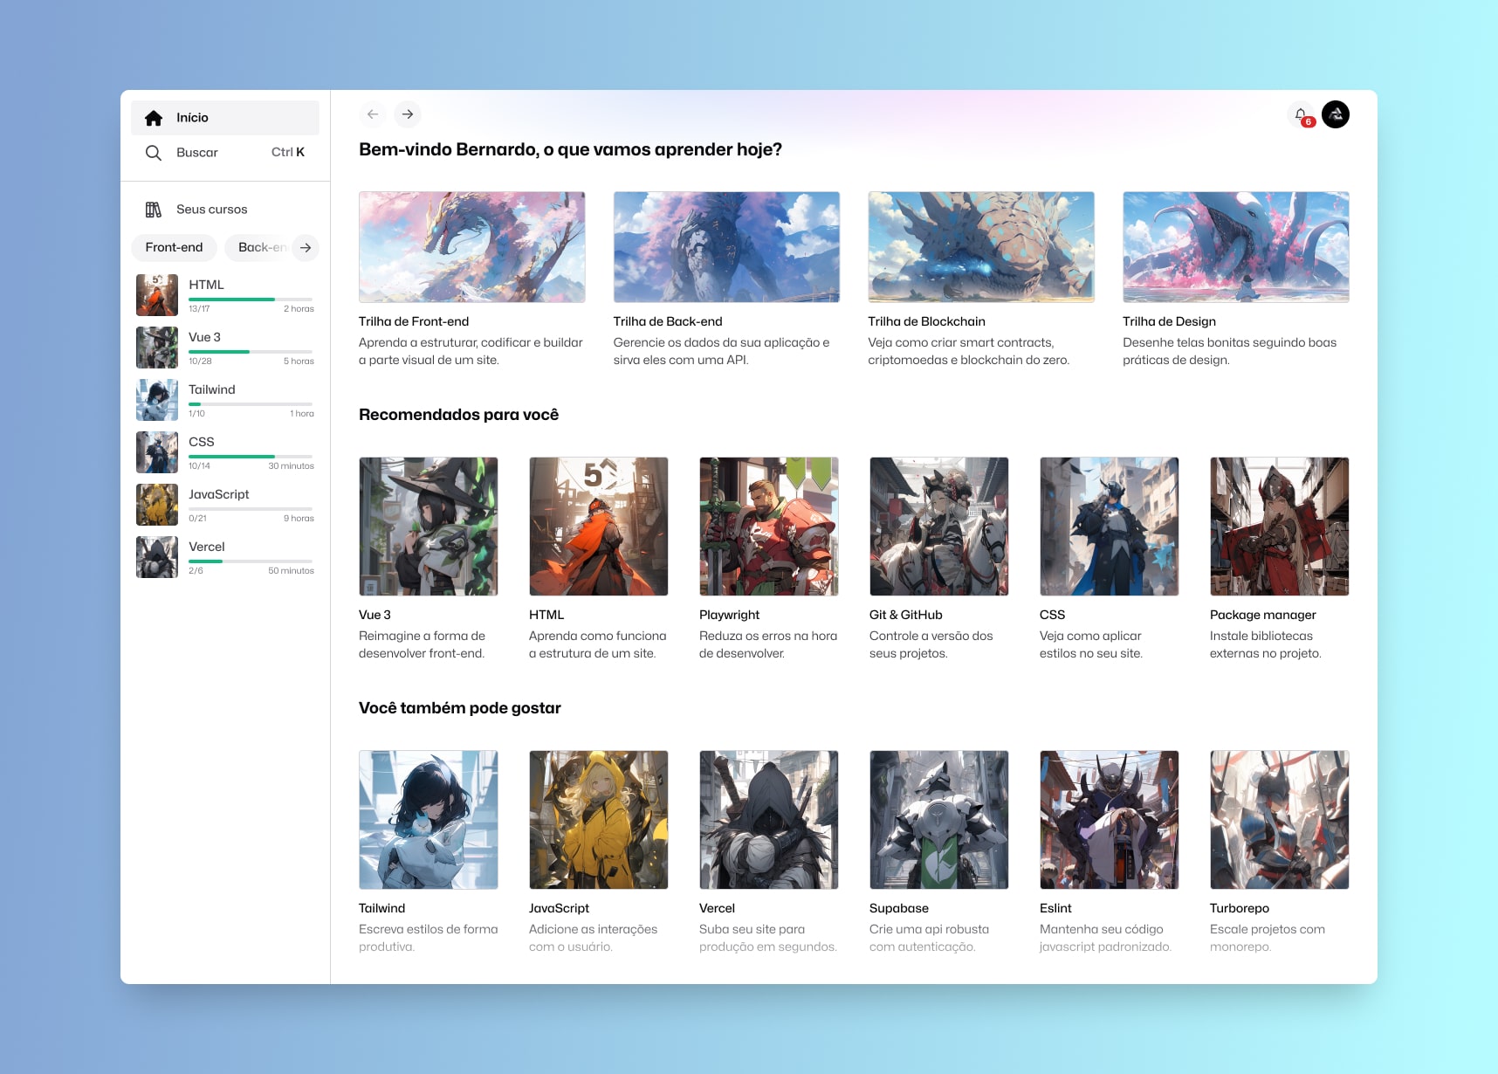The height and width of the screenshot is (1074, 1498).
Task: Open the Tailwind card image under Você também
Action: (x=429, y=820)
